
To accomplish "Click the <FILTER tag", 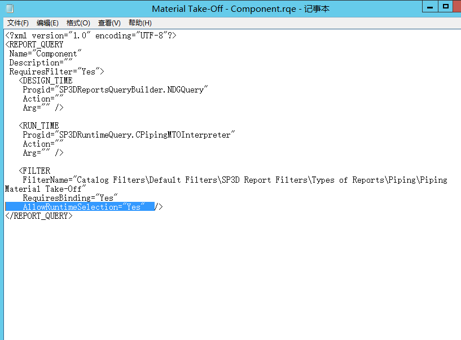I will point(34,171).
